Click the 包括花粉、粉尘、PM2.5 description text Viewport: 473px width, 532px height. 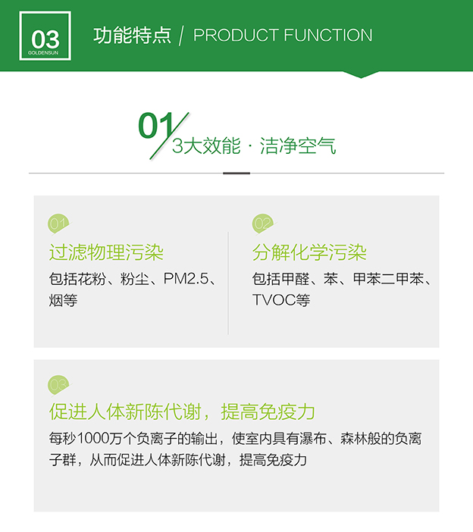pos(133,279)
